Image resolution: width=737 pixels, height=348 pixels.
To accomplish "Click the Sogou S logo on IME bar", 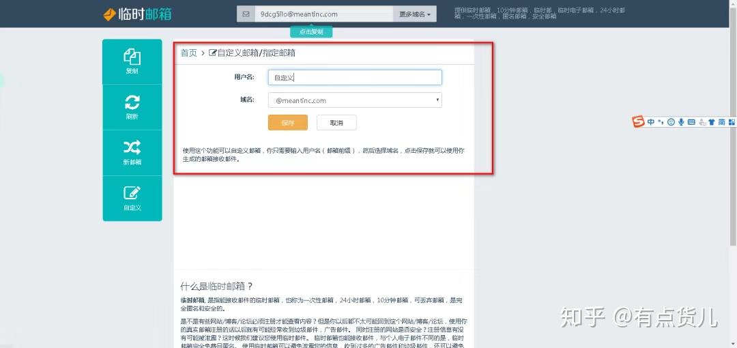I will [x=638, y=121].
